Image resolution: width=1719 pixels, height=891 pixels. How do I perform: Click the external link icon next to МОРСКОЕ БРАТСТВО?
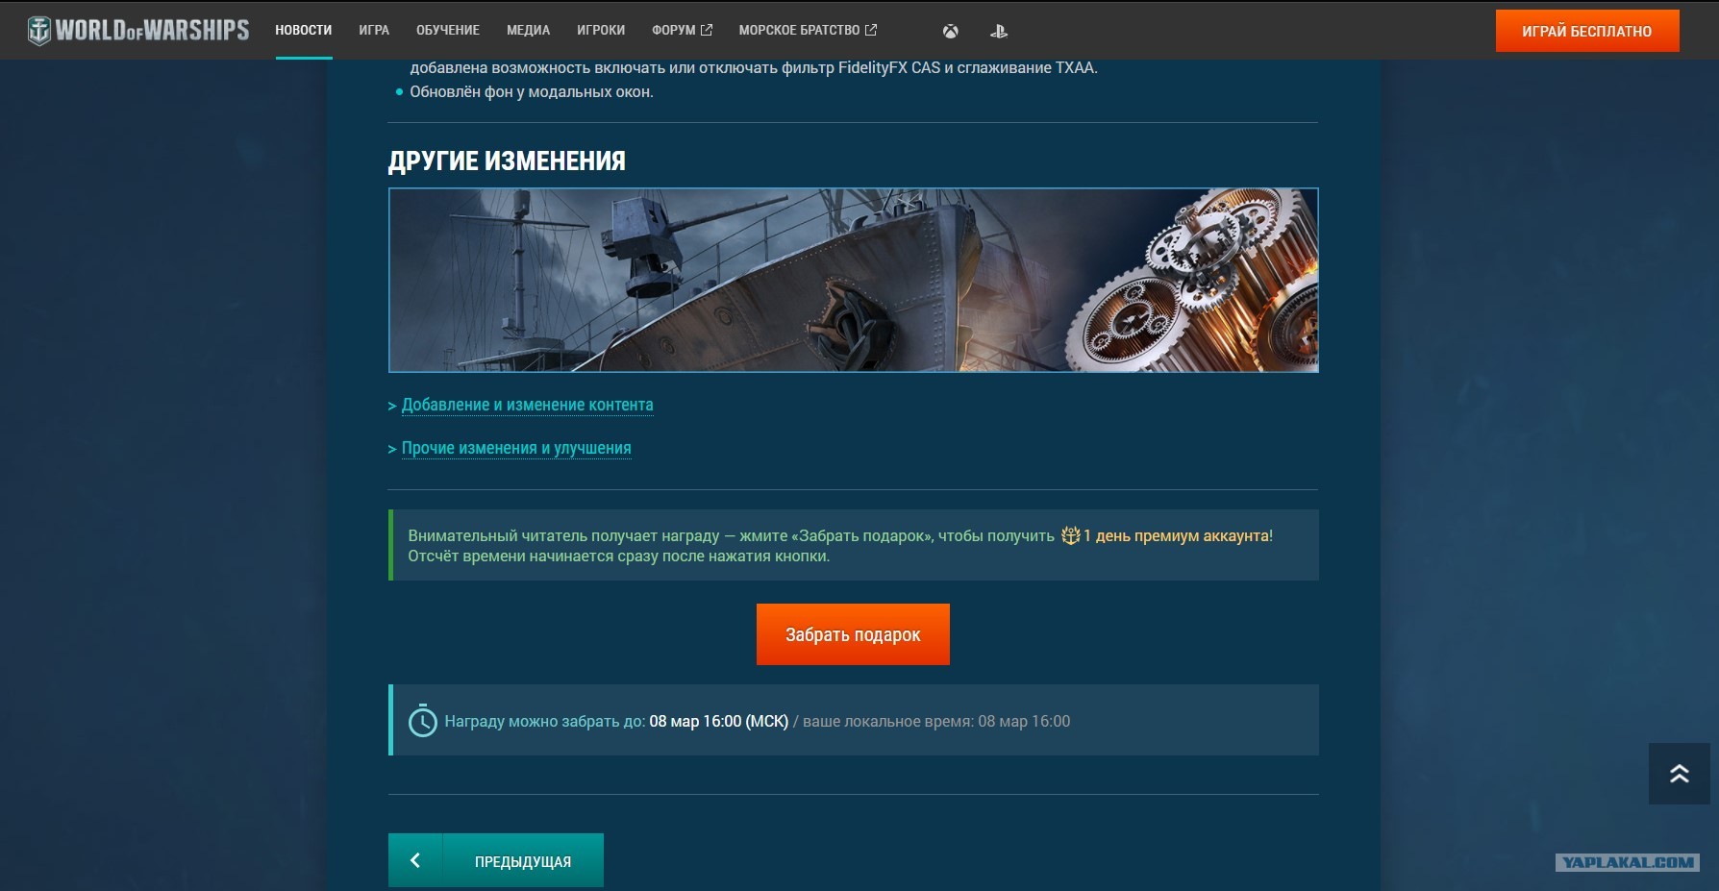pos(871,30)
